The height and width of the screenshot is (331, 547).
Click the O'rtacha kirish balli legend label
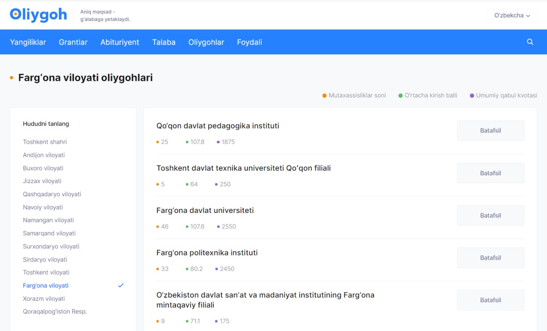coord(431,95)
